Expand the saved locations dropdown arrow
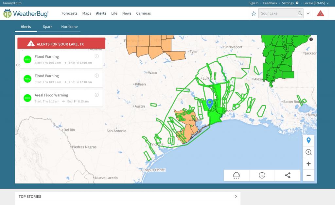The image size is (335, 205). coord(308,14)
